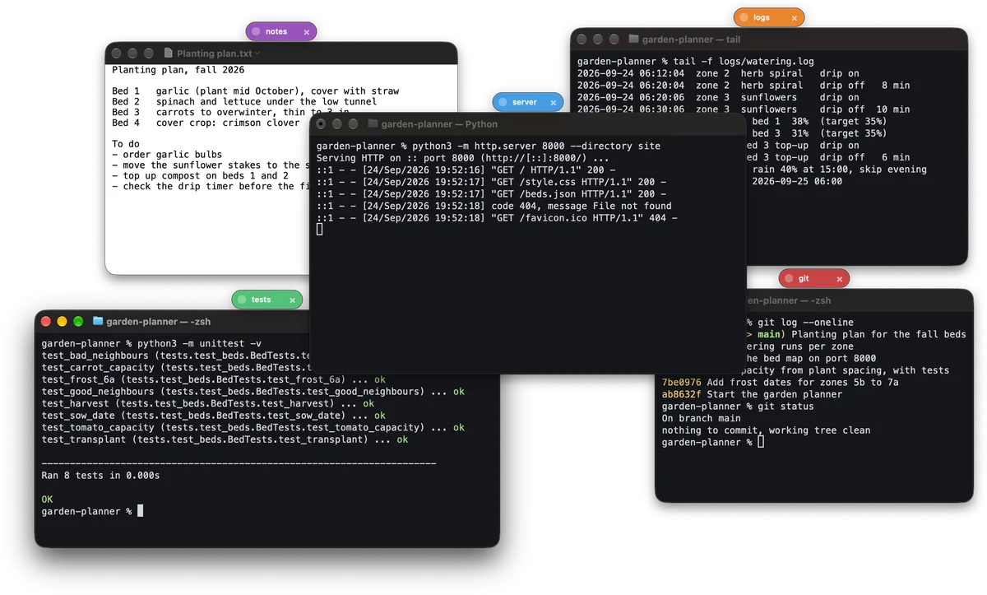
Task: Click "Ran 8 tests in 0.000s" line
Action: coord(101,476)
